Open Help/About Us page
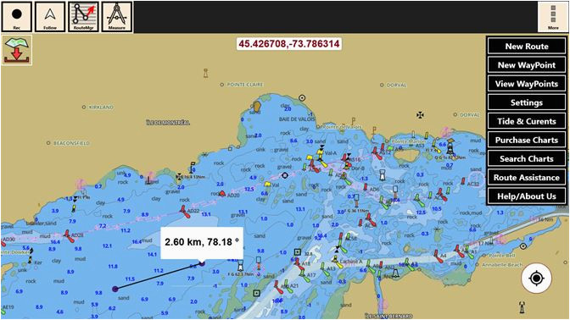Screen dimensions: 570x320 coord(527,196)
